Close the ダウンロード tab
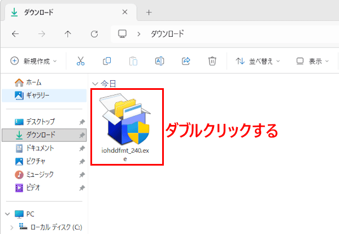Screen dimensions: 339x234 coord(125,12)
